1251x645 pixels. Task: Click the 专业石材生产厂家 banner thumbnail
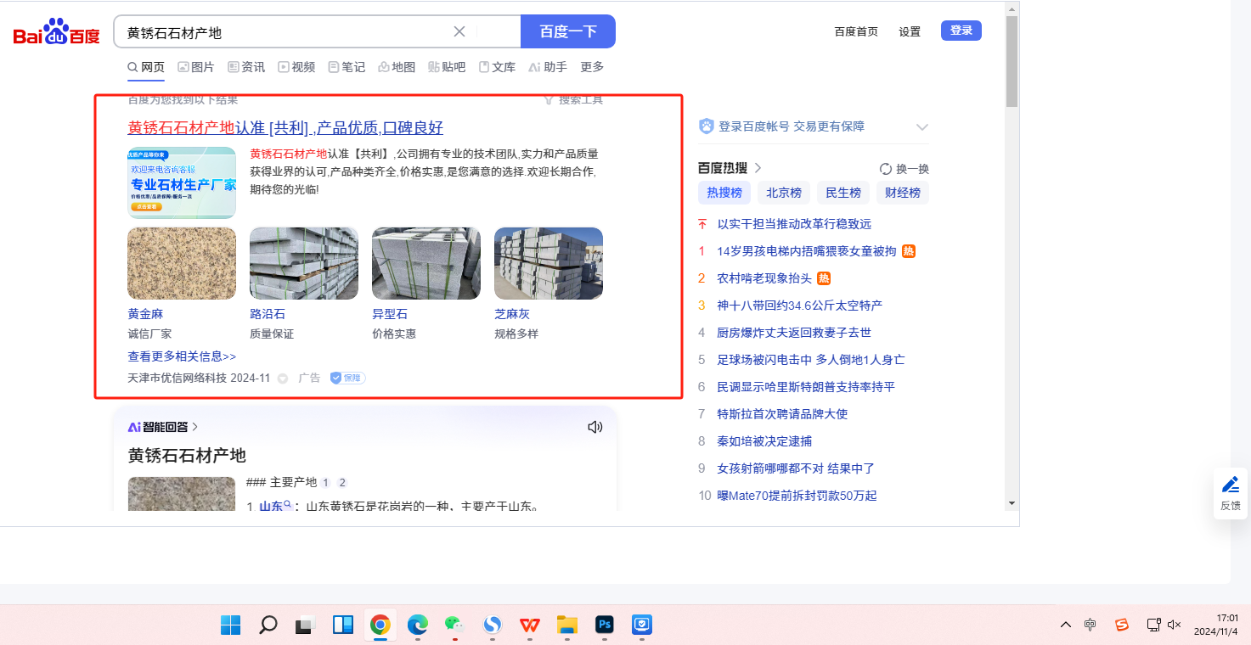[182, 182]
